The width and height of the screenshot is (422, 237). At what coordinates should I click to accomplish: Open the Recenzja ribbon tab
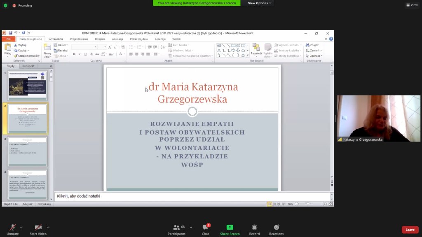[x=160, y=39]
